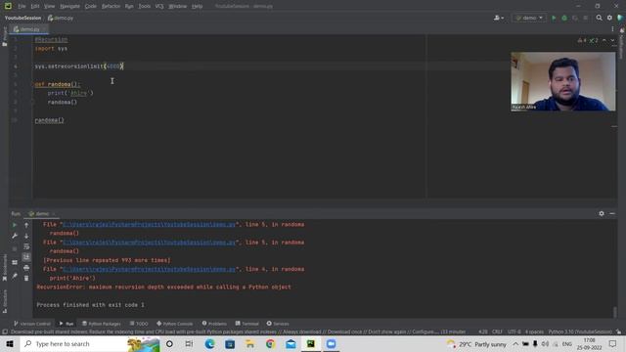
Task: Open the Tools menu
Action: 144,7
